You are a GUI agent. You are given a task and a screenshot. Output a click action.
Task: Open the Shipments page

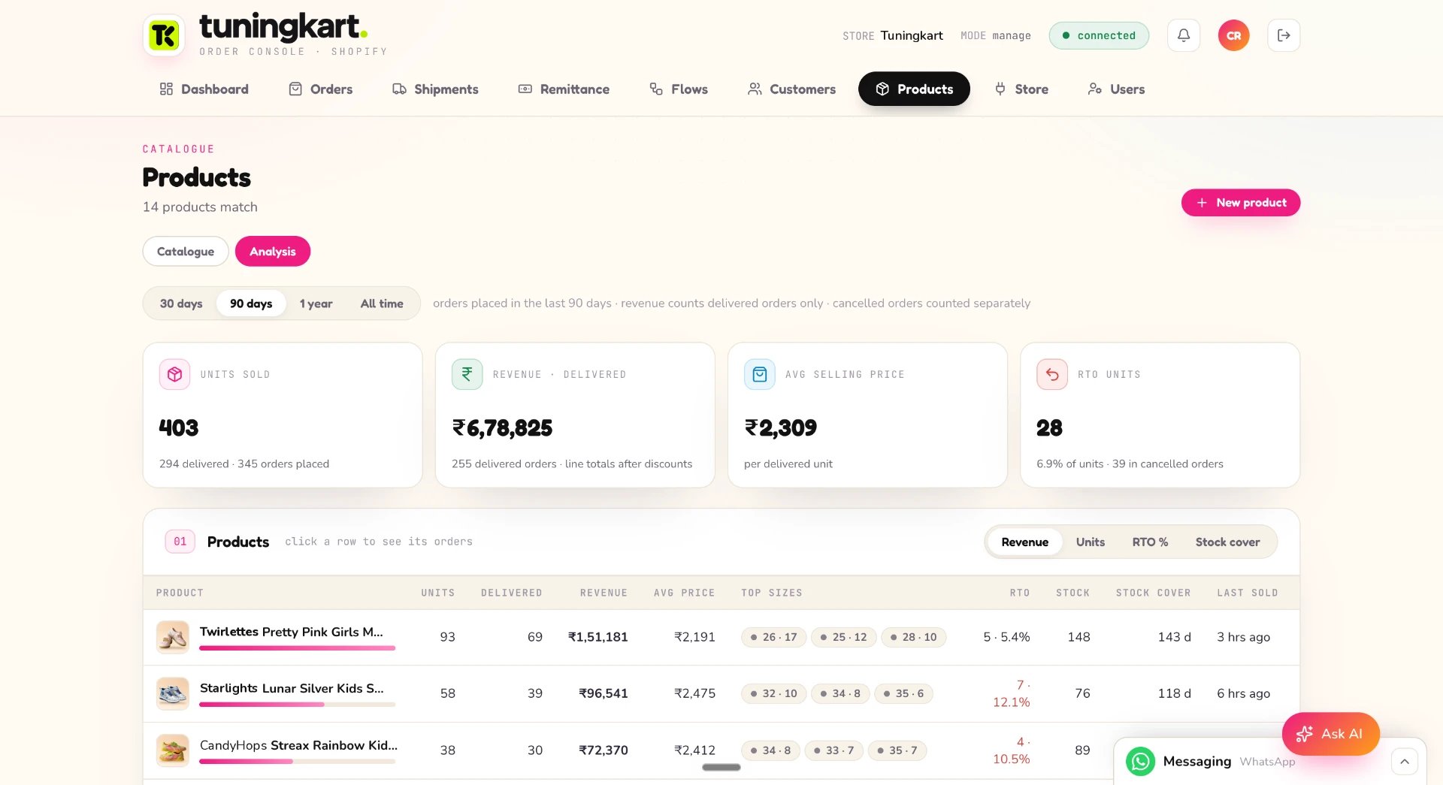pos(435,89)
